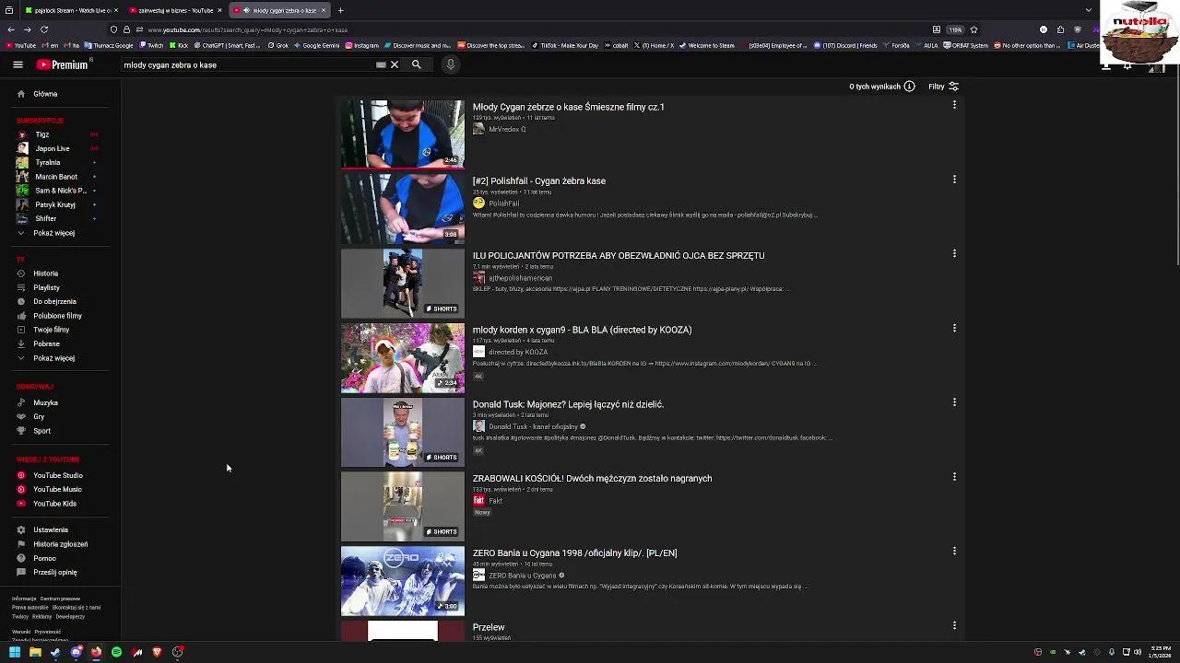Image resolution: width=1180 pixels, height=663 pixels.
Task: Open the Fakt channel link
Action: [495, 501]
